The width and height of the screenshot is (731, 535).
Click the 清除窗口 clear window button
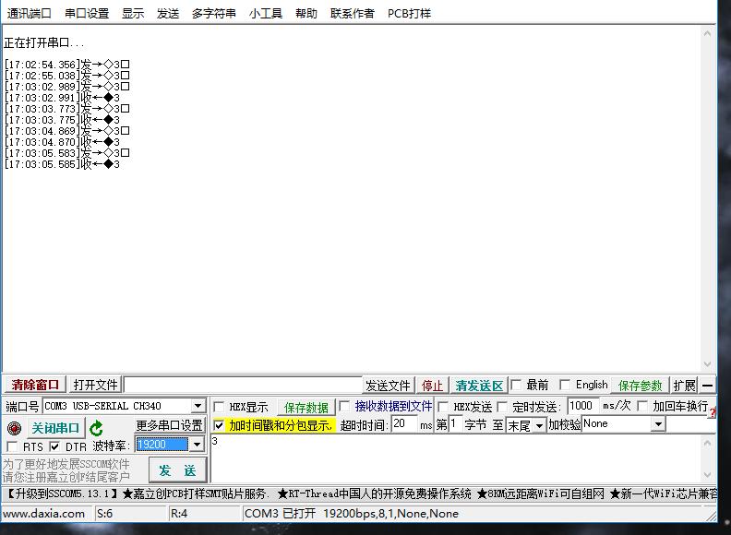point(35,385)
